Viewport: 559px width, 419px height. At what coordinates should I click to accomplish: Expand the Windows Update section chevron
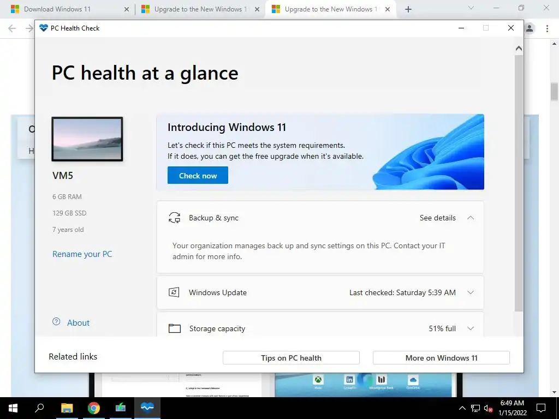coord(471,292)
